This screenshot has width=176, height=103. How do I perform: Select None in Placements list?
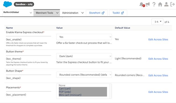(83, 85)
